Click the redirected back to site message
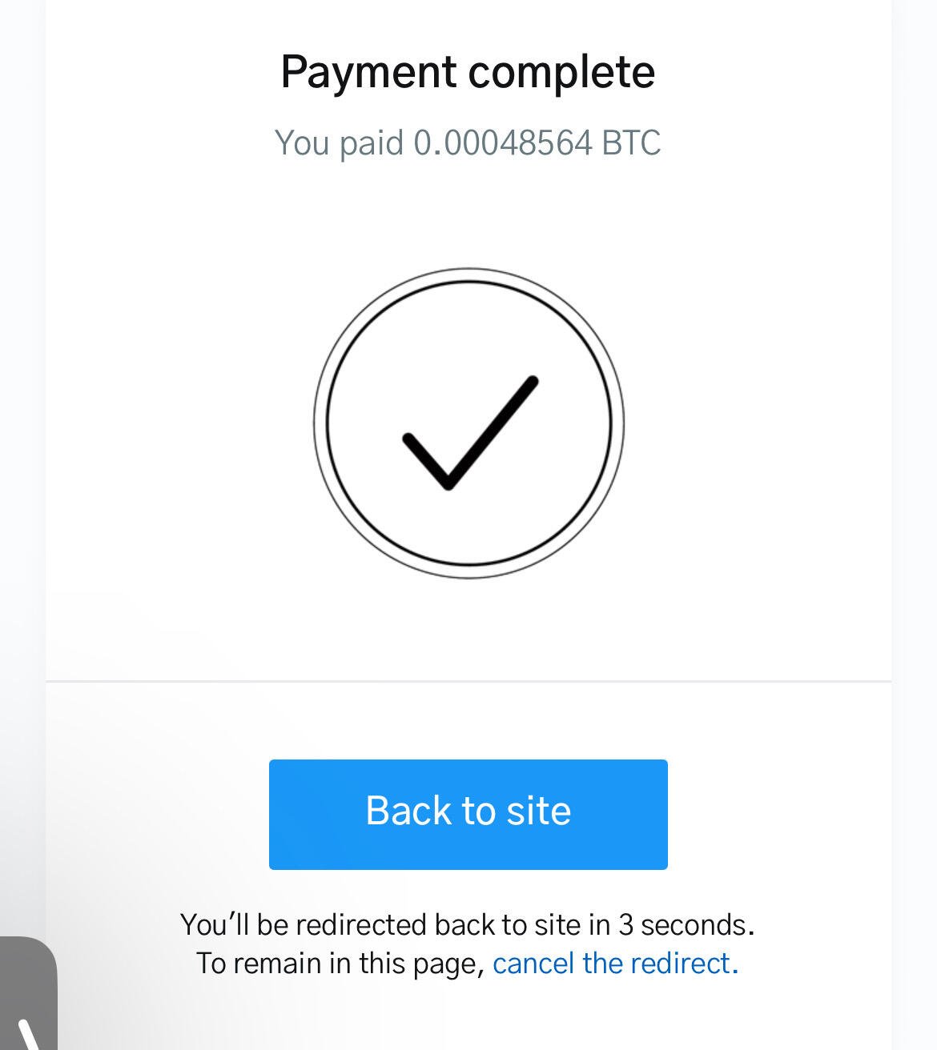 tap(468, 924)
